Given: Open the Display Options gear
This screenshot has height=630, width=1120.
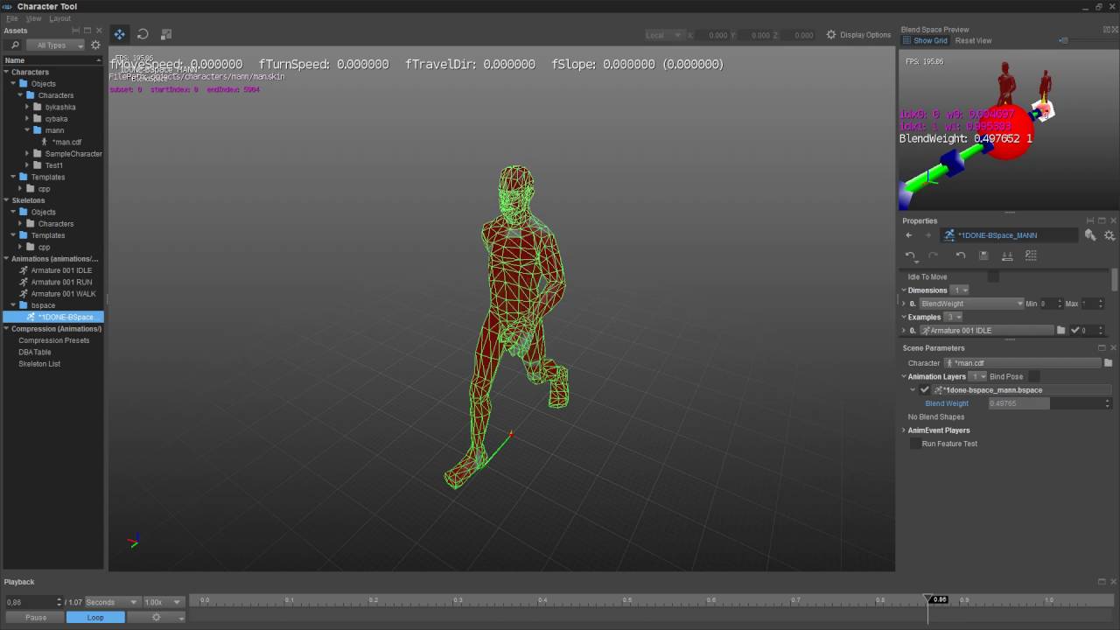Looking at the screenshot, I should 831,35.
